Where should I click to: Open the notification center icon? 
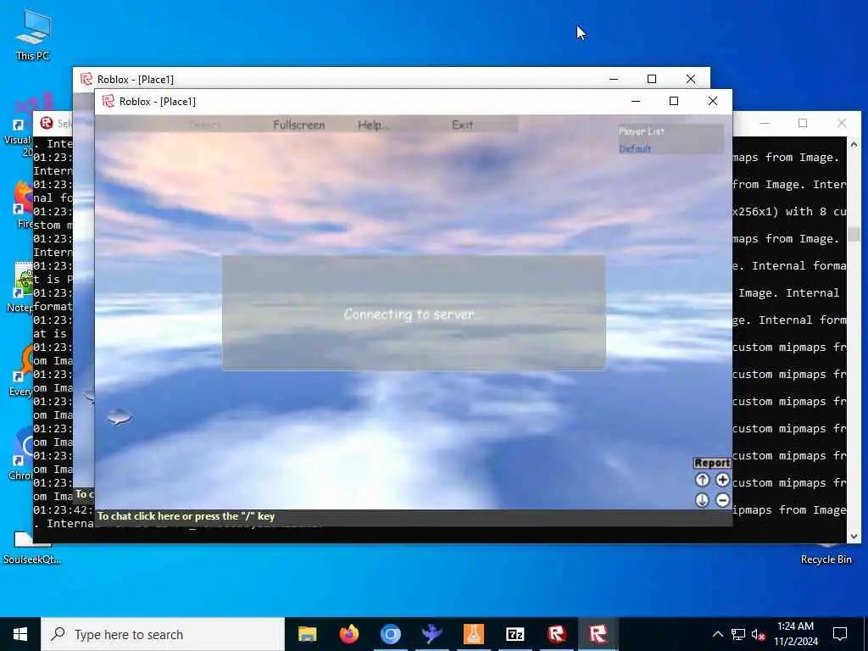[840, 634]
